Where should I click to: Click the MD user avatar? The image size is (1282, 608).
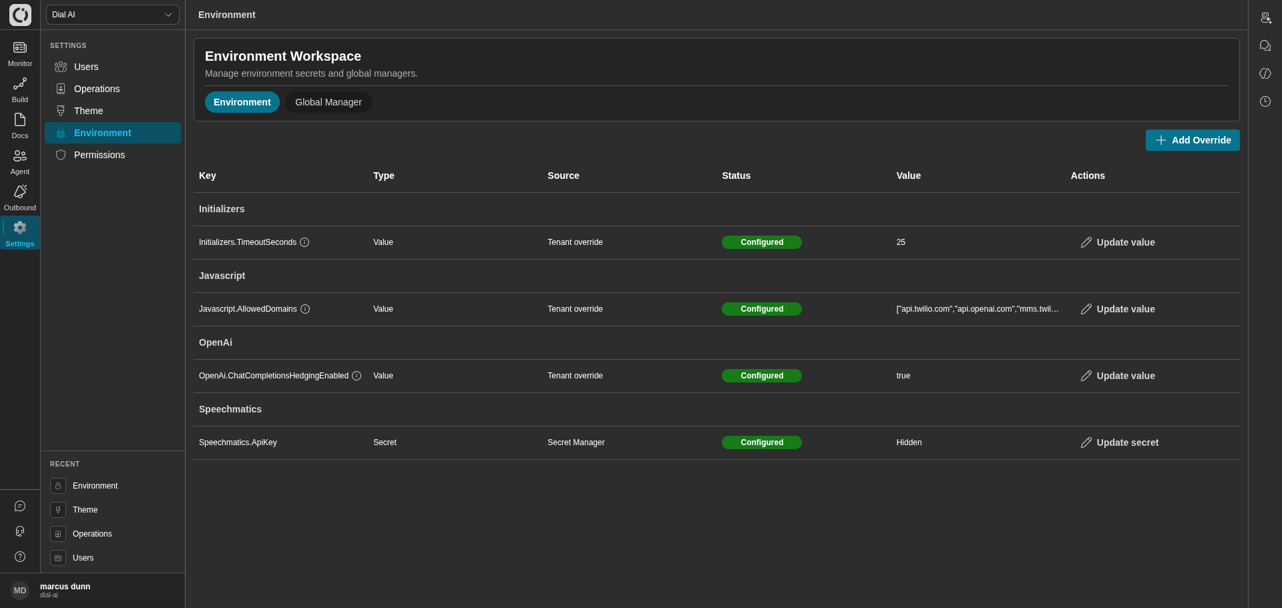[x=20, y=591]
